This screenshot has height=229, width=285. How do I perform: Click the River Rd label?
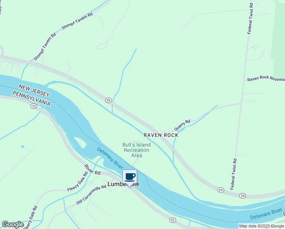coord(92,169)
